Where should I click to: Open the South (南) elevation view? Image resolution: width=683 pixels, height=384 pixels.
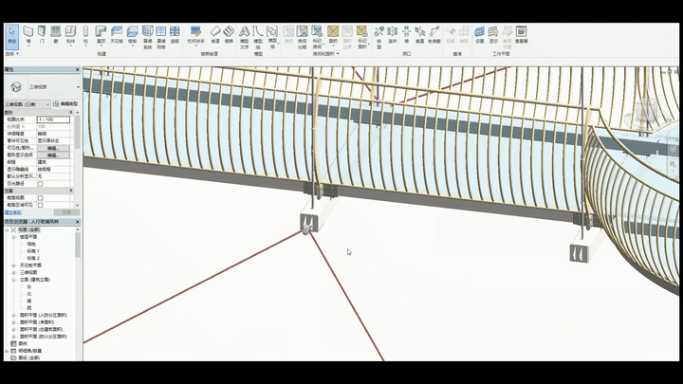click(x=29, y=301)
